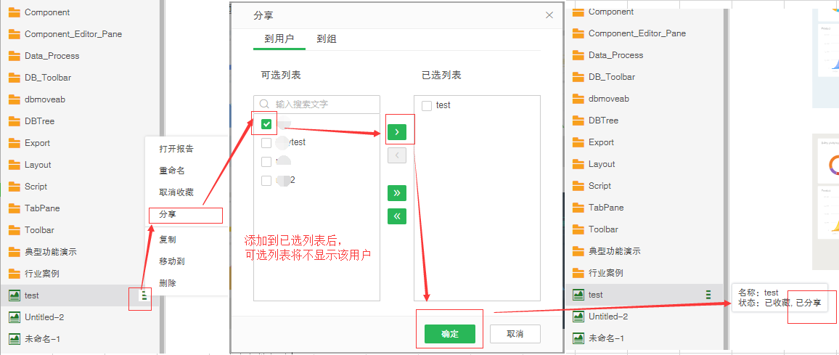
Task: Close the 分享 dialog with the X
Action: pyautogui.click(x=549, y=15)
